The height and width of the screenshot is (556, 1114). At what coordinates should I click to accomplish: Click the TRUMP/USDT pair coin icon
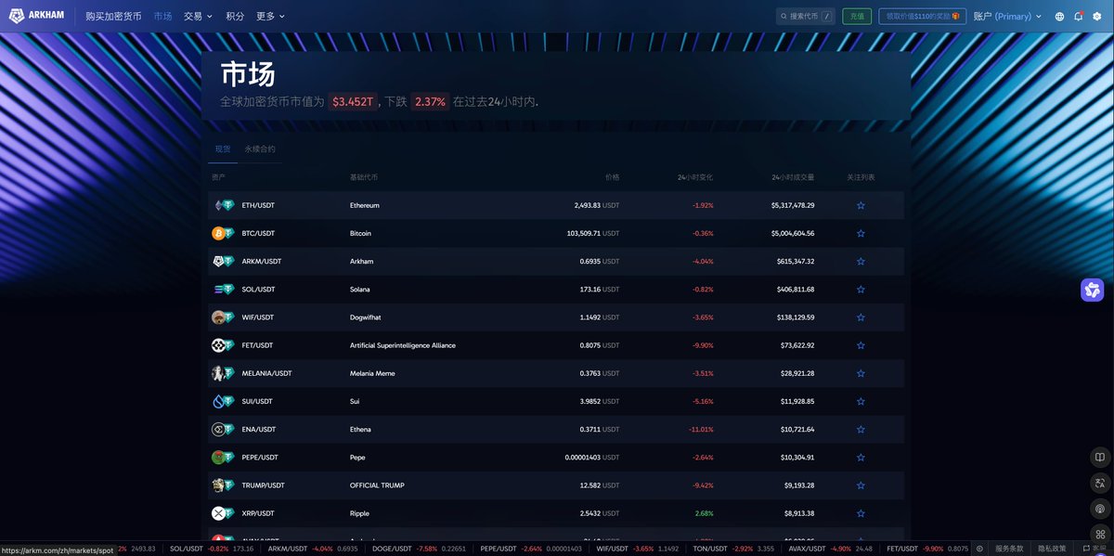[x=223, y=485]
